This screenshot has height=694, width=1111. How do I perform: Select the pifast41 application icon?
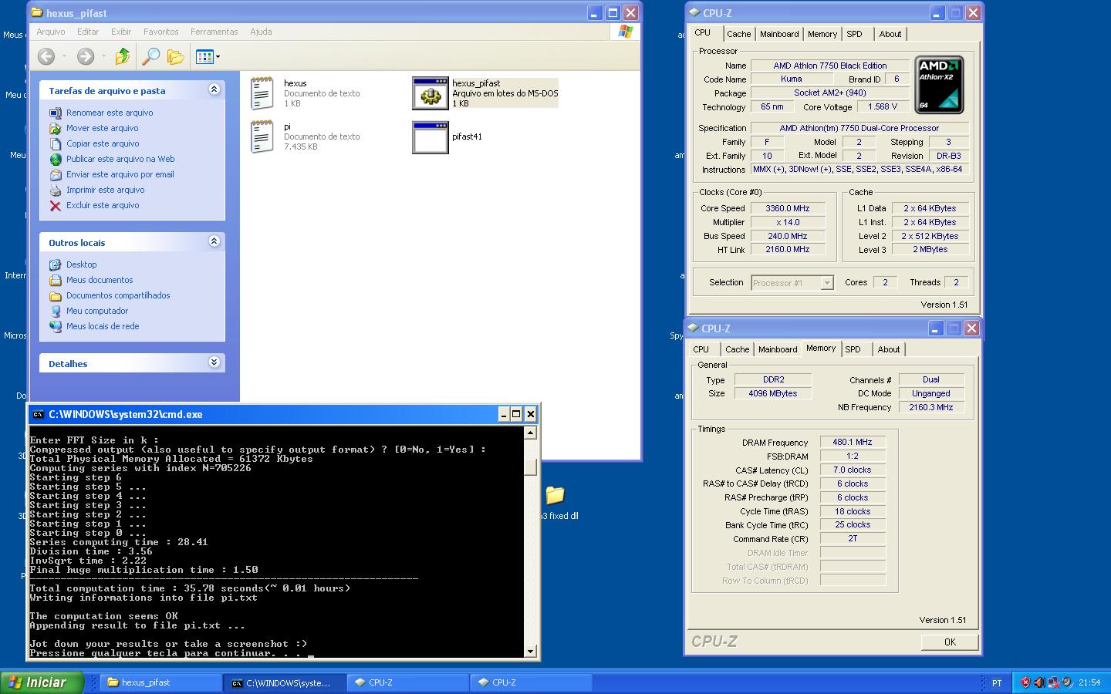430,136
